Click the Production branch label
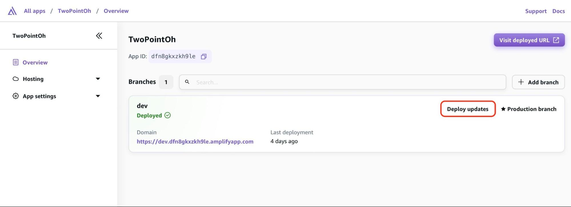Viewport: 571px width, 207px height. [532, 109]
